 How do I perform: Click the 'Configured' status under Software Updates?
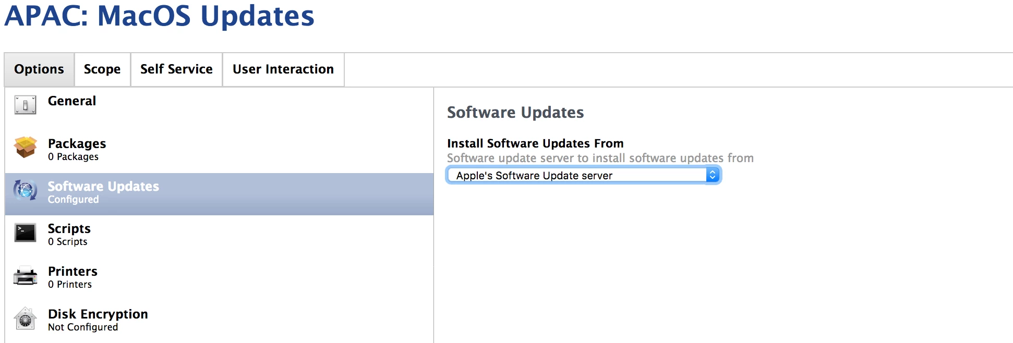tap(74, 200)
